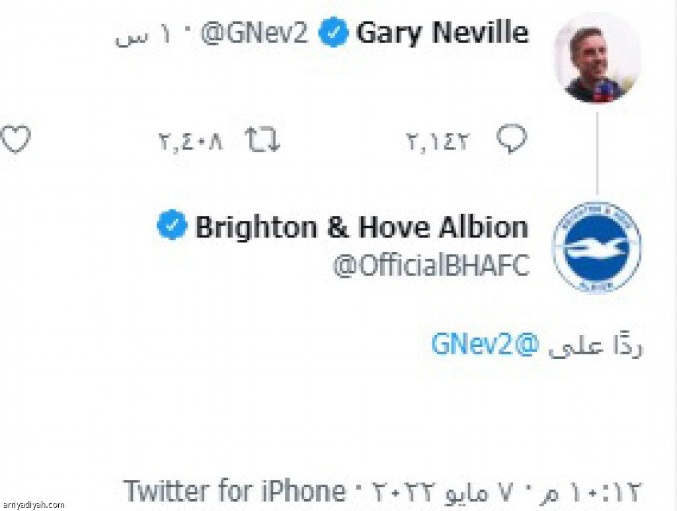Click the ١٠:١٢ م tweet time
The height and width of the screenshot is (511, 677).
pyautogui.click(x=590, y=492)
